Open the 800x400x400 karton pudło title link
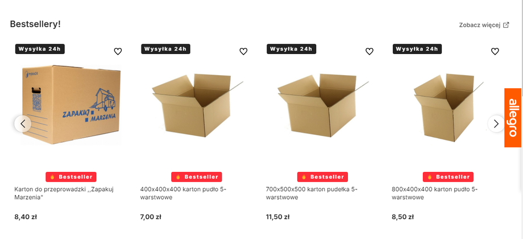 435,193
